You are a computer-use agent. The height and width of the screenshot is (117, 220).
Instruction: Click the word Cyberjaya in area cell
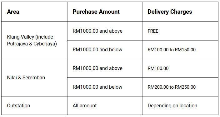click(44, 44)
